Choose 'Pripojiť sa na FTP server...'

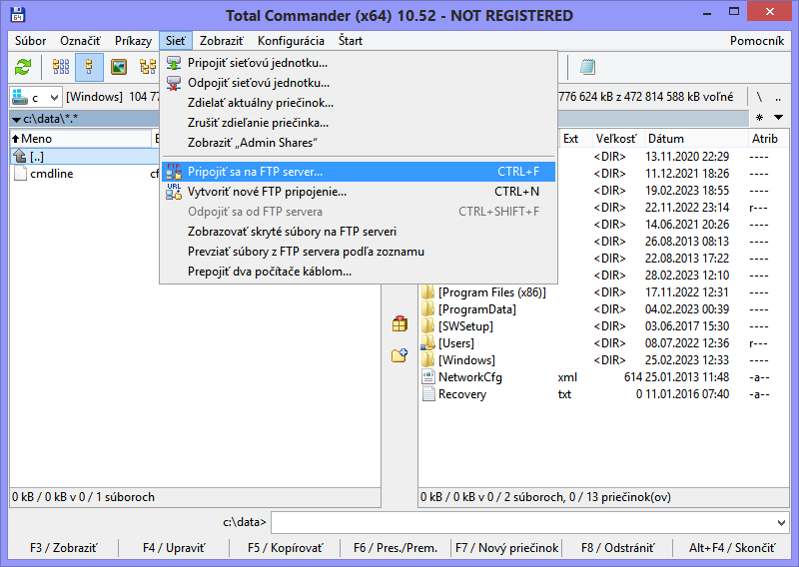tap(256, 172)
